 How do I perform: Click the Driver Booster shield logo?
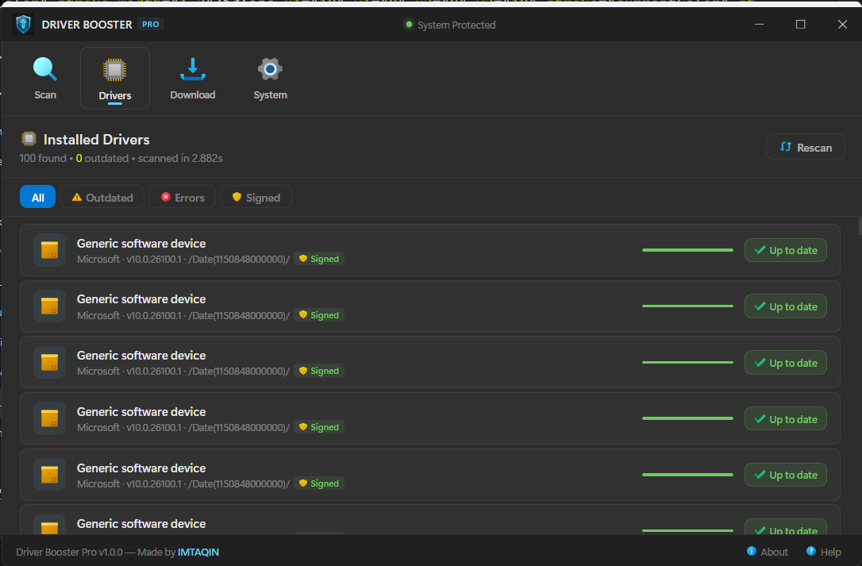pos(24,25)
